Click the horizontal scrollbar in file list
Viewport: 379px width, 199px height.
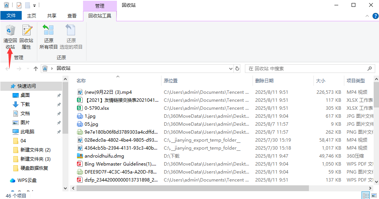click(x=190, y=188)
